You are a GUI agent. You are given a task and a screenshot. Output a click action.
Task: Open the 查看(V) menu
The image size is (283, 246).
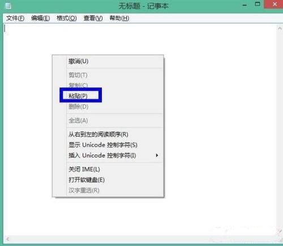[x=93, y=18]
